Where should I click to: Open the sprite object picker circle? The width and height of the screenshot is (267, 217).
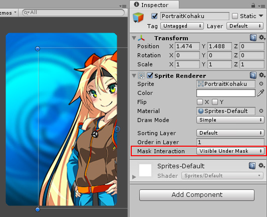tap(261, 84)
